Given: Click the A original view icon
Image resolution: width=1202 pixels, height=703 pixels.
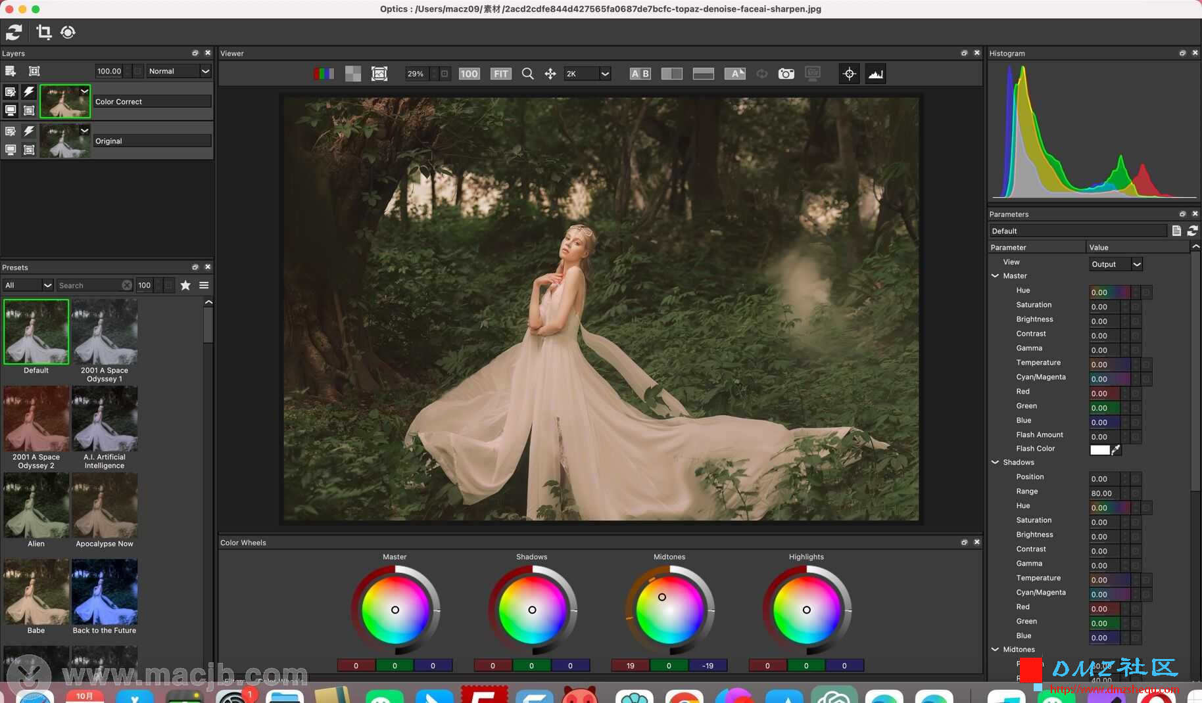Looking at the screenshot, I should point(734,74).
